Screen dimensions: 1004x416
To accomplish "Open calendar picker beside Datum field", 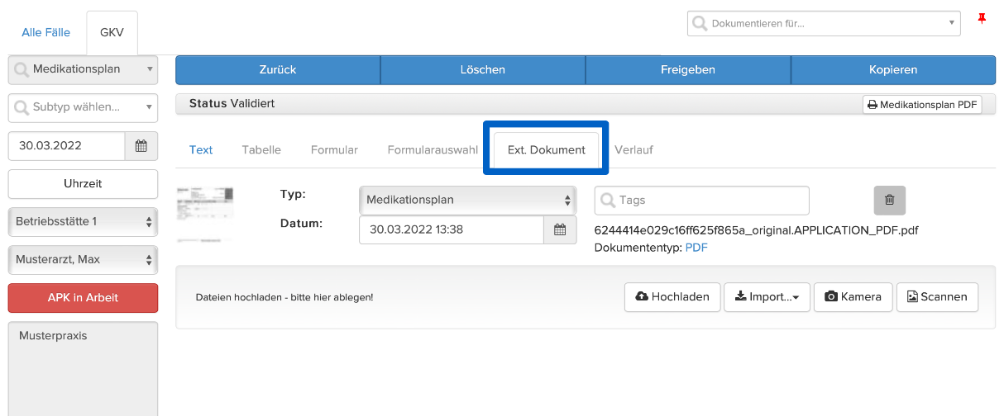I will click(x=560, y=229).
